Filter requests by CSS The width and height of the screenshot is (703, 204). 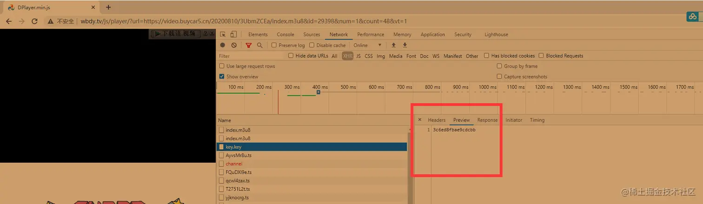[369, 56]
